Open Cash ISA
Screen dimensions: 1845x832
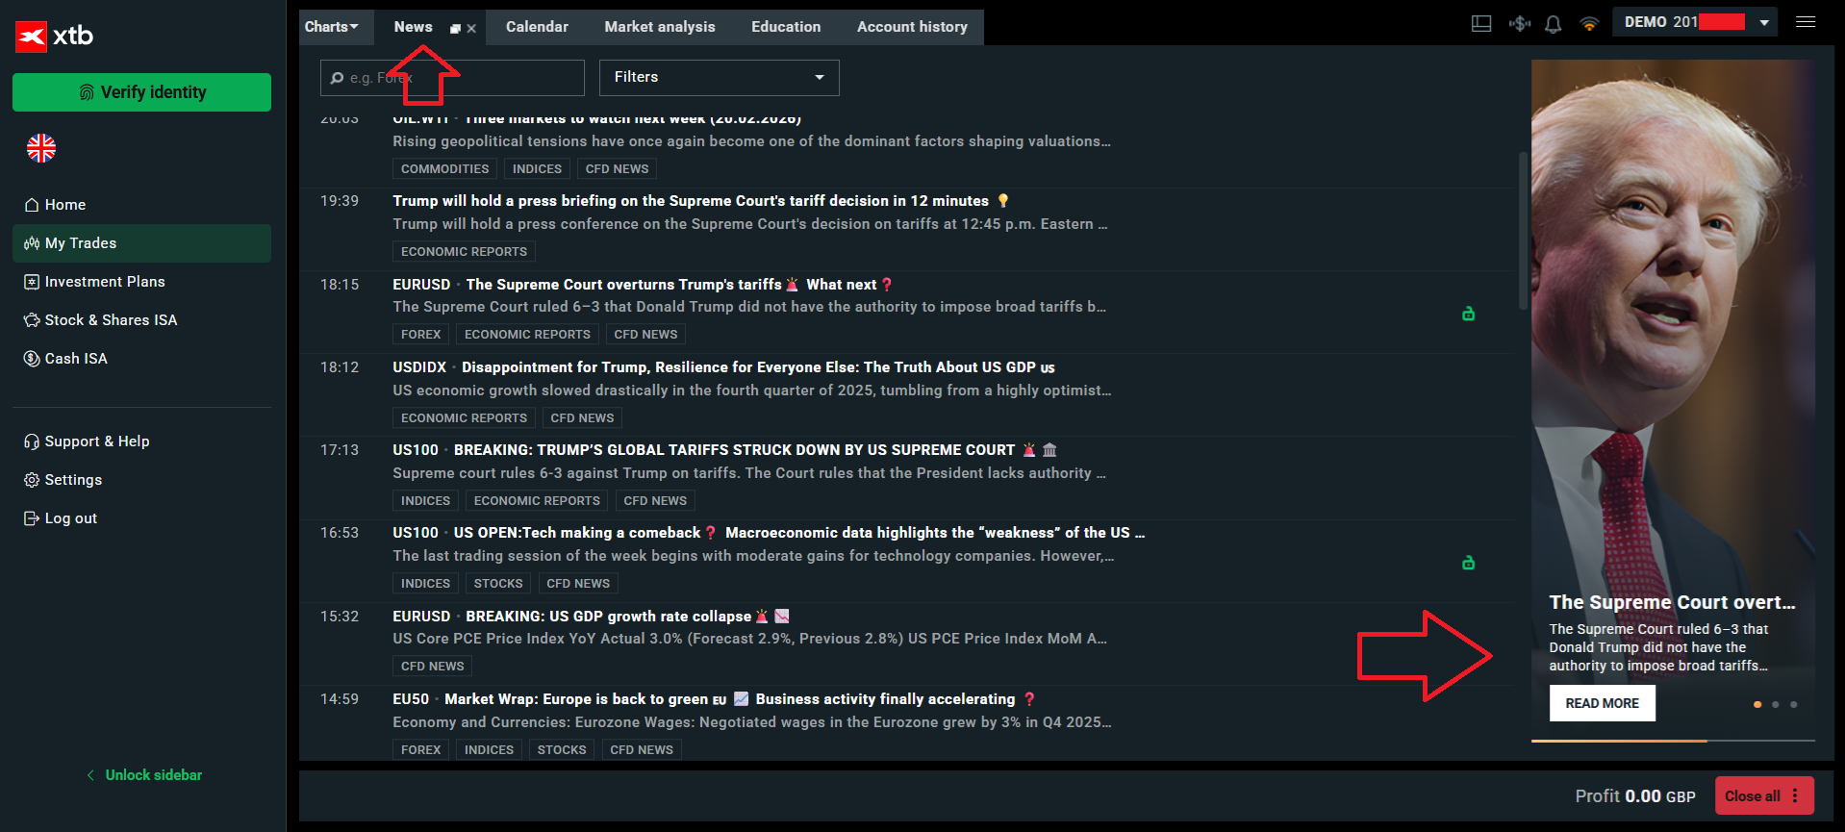click(x=141, y=359)
